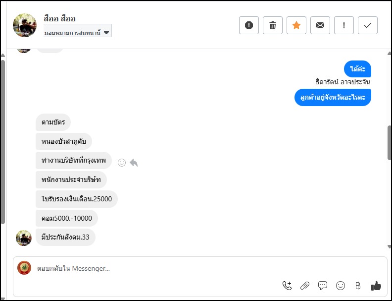
Task: Open saved replies speech bubble icon
Action: pos(323,285)
